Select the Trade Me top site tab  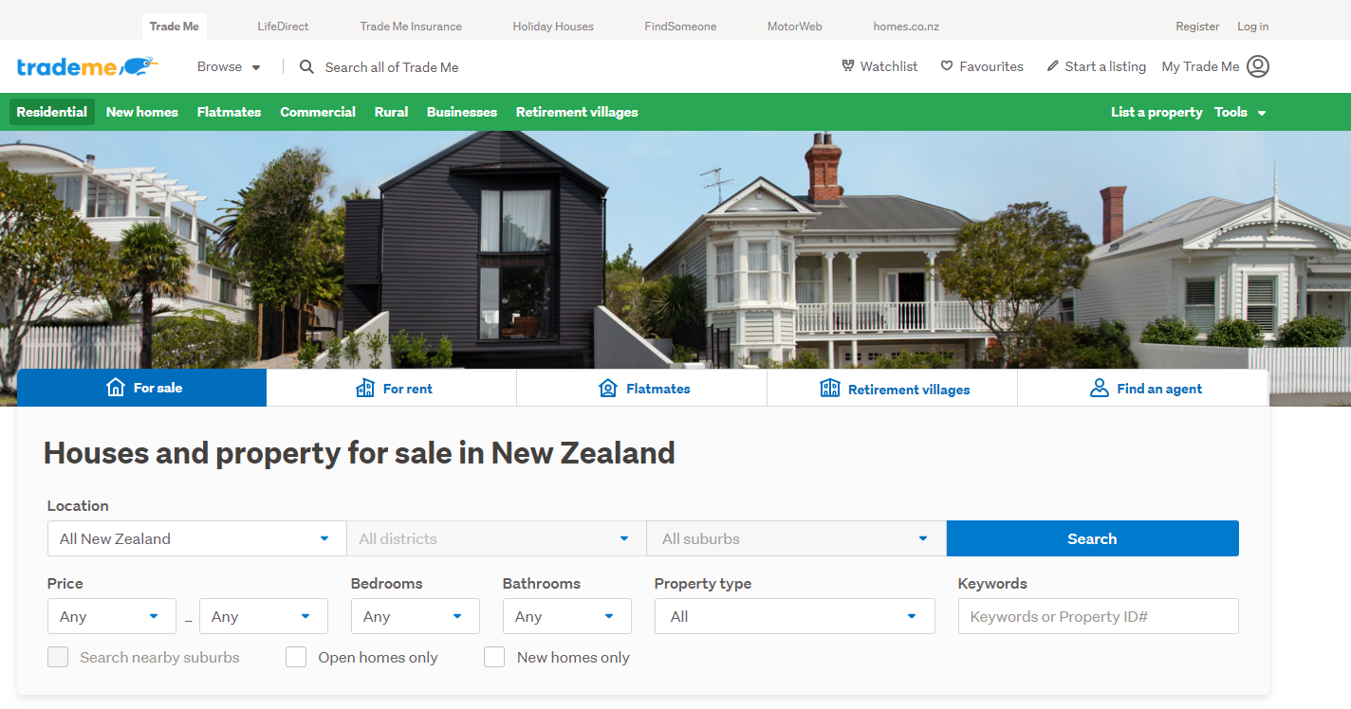(x=175, y=27)
